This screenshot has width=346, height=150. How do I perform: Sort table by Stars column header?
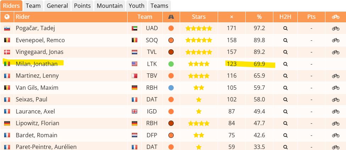(199, 17)
